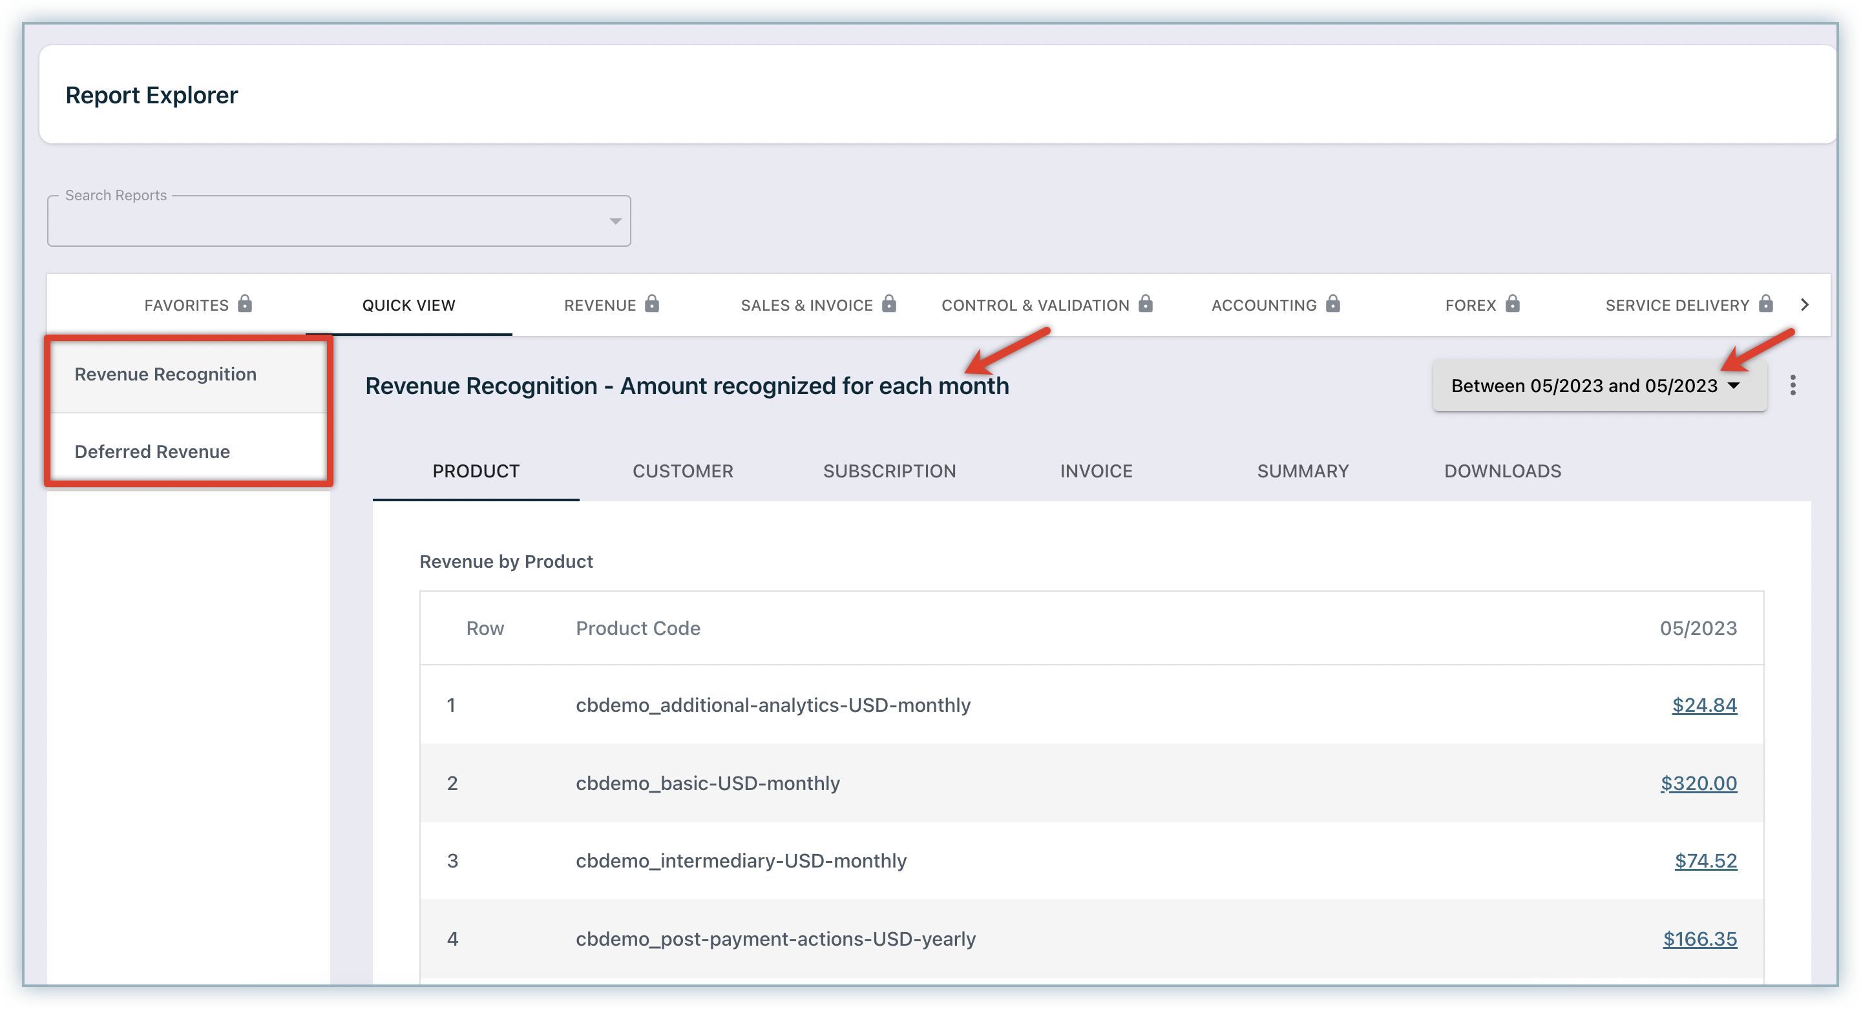Click the lock icon beside Sales & Invoice
The width and height of the screenshot is (1861, 1009).
(888, 304)
